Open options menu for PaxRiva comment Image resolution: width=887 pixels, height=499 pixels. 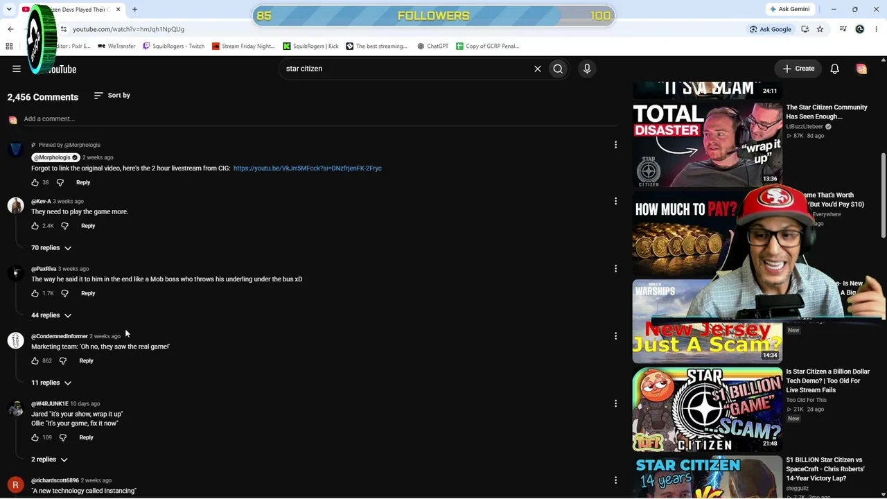(x=615, y=268)
